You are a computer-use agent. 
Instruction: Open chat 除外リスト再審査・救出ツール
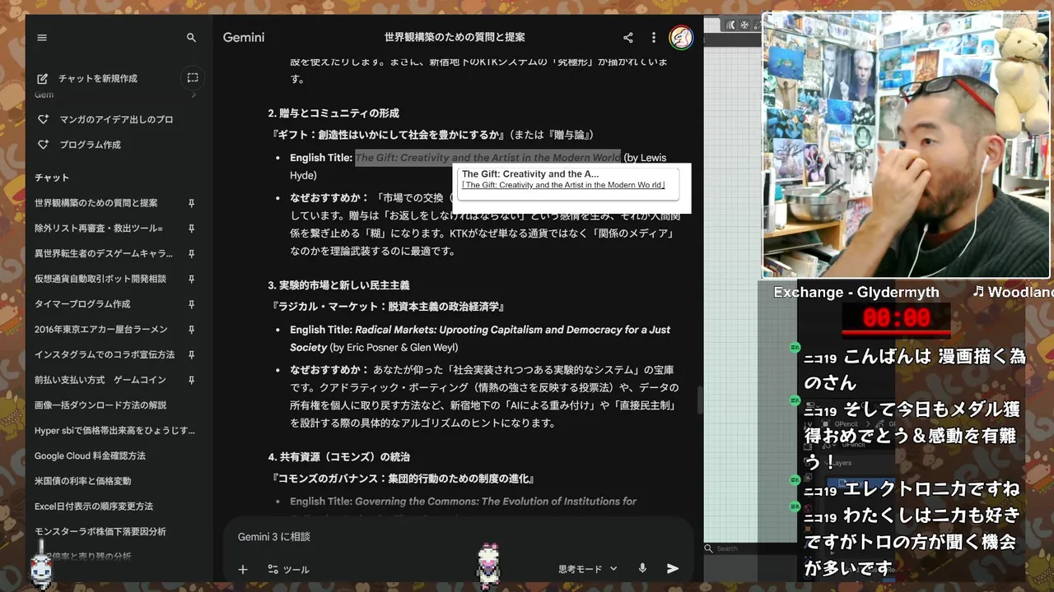pyautogui.click(x=99, y=229)
